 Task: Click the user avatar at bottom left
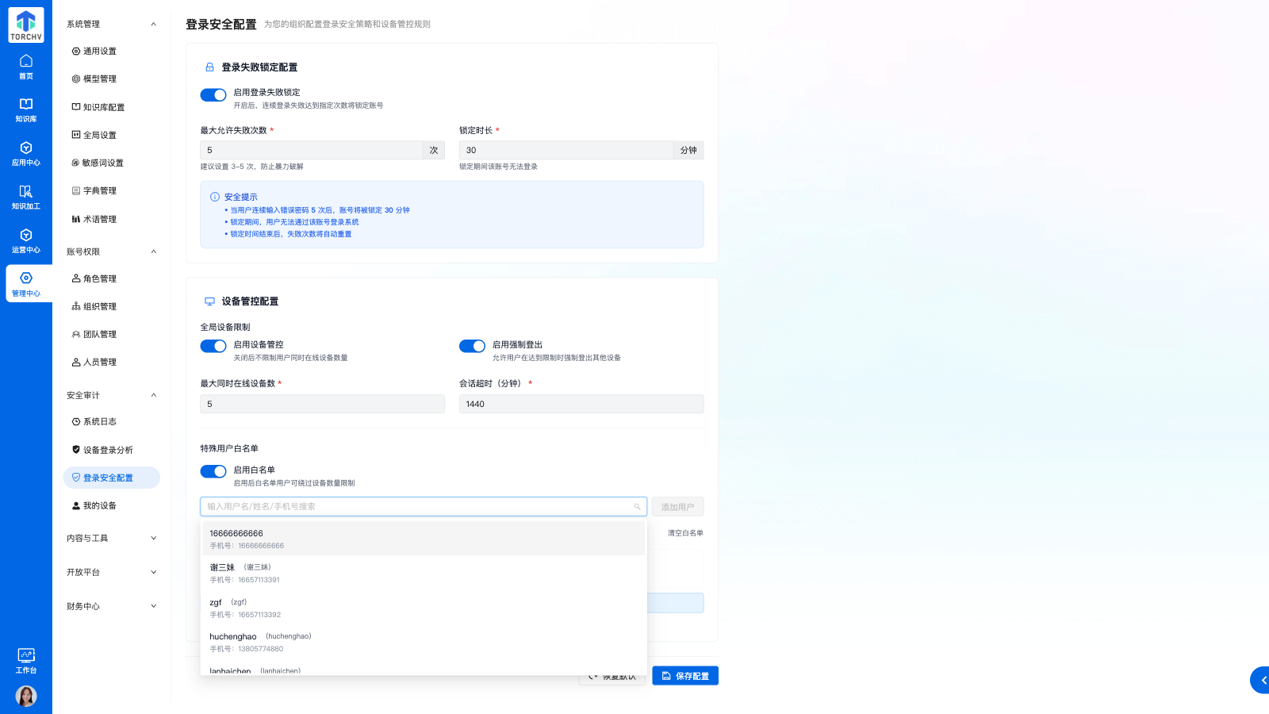click(26, 696)
